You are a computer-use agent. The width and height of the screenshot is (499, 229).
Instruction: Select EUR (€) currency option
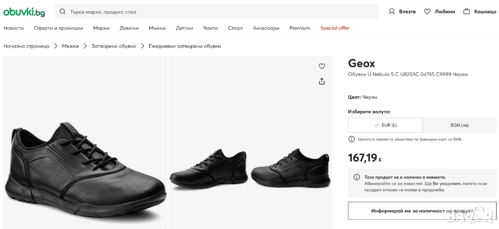(385, 125)
